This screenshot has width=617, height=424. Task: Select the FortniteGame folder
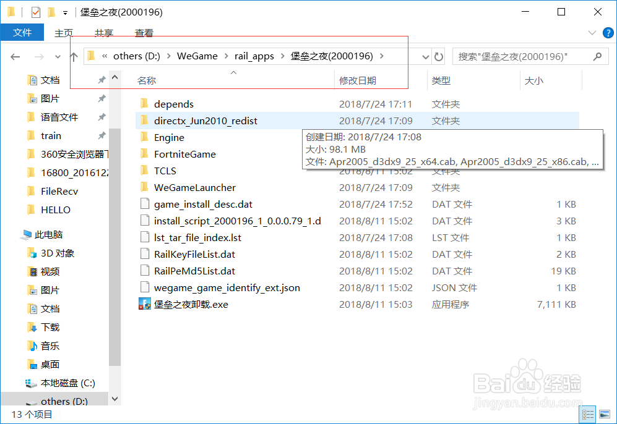185,154
